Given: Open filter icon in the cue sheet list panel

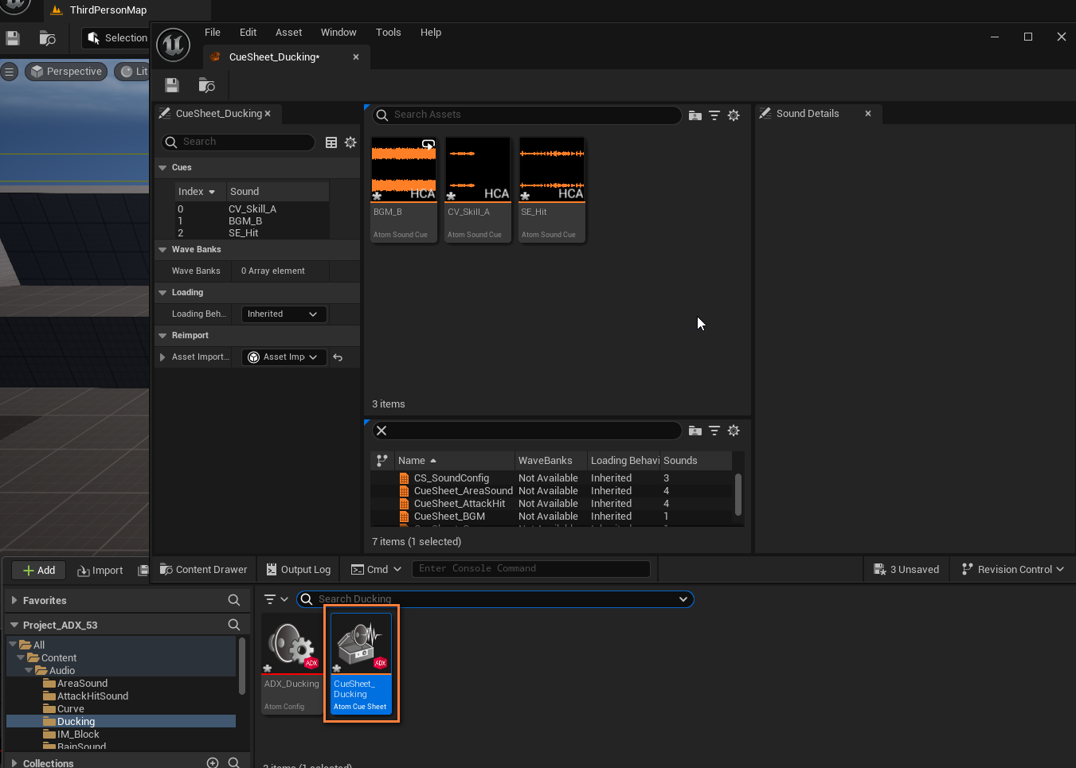Looking at the screenshot, I should tap(714, 431).
